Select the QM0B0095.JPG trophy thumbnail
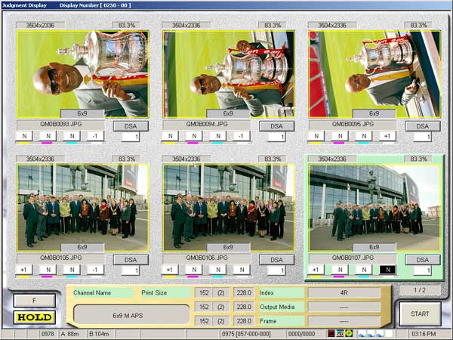The width and height of the screenshot is (453, 340). (374, 74)
